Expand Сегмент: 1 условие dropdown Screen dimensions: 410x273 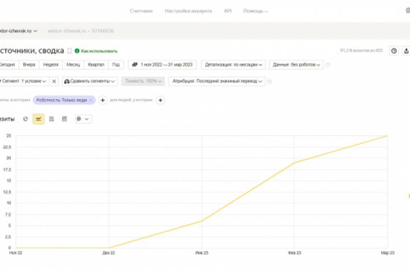(x=24, y=81)
